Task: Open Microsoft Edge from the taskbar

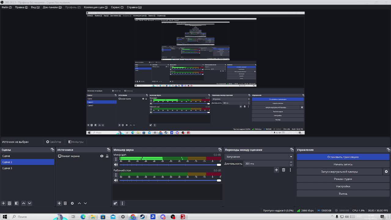Action: point(83,217)
